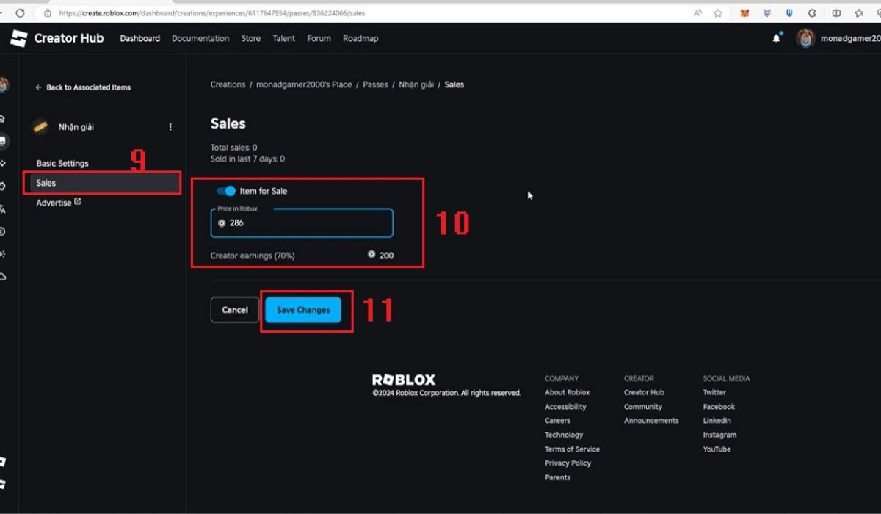Open Basic Settings in the sidebar
The width and height of the screenshot is (881, 514).
point(62,163)
